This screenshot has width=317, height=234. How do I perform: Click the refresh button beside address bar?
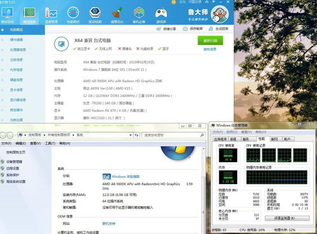click(x=136, y=135)
